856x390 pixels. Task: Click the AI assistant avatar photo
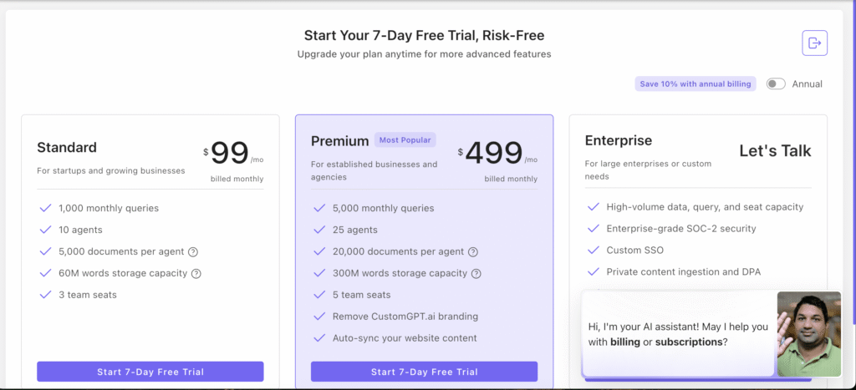coord(808,333)
